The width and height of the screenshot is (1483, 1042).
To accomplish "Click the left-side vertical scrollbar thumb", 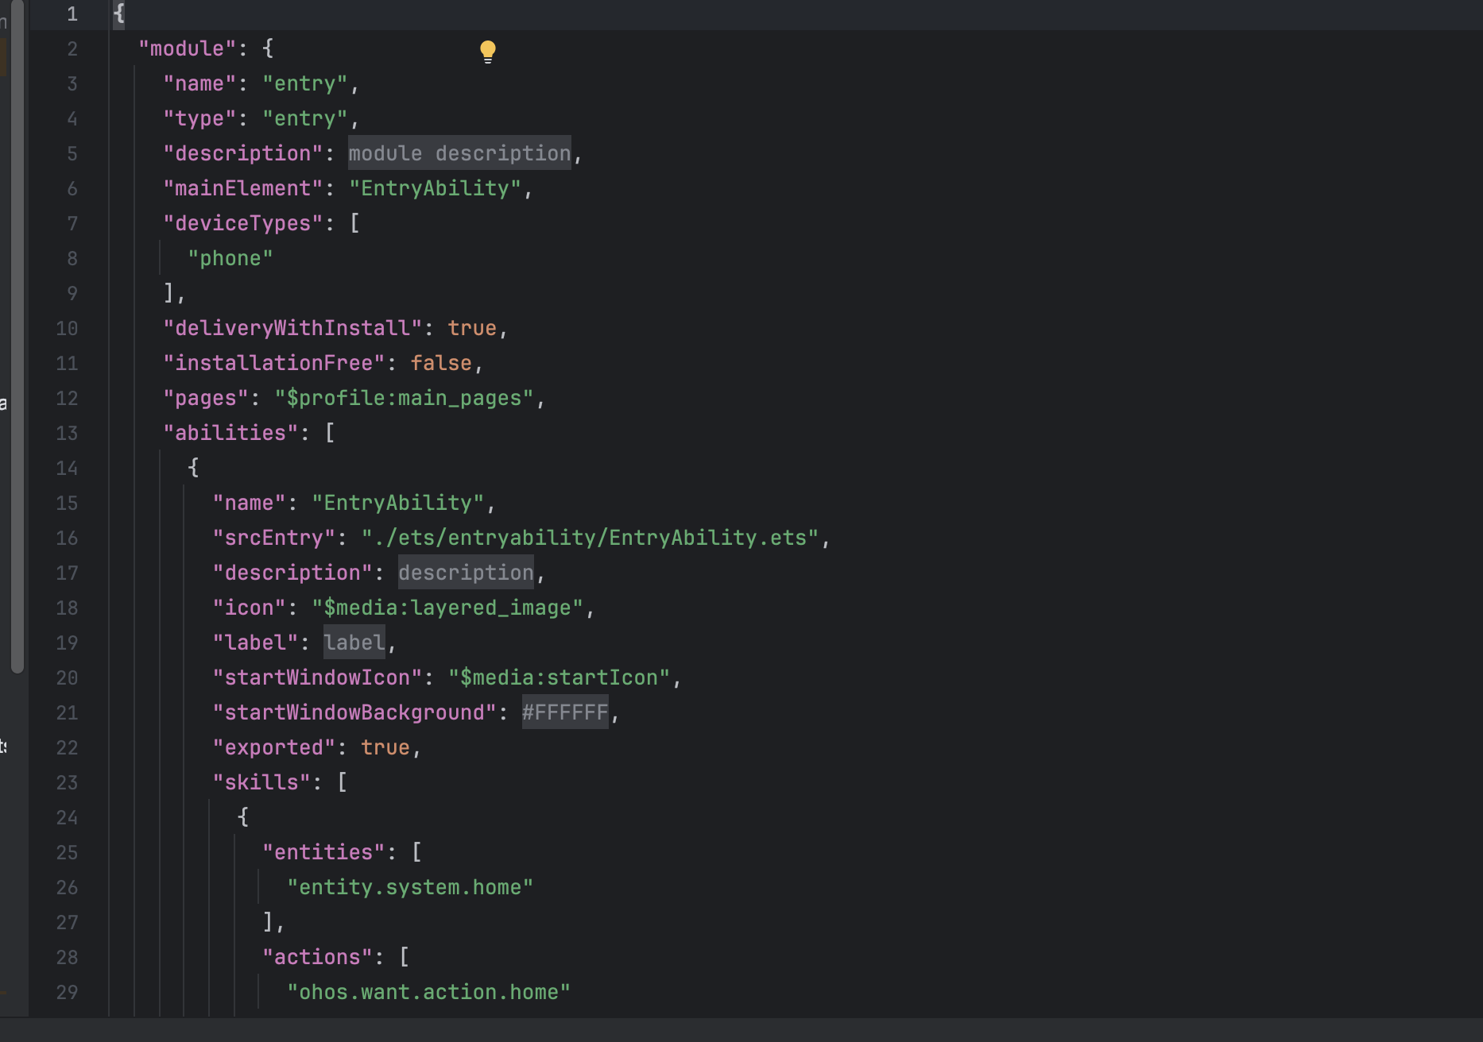I will click(x=17, y=337).
